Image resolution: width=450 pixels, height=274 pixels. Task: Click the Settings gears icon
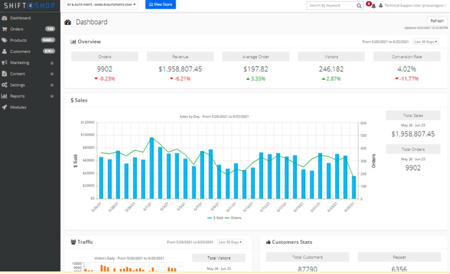(x=4, y=85)
